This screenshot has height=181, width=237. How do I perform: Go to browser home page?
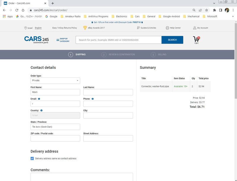[x=23, y=10]
